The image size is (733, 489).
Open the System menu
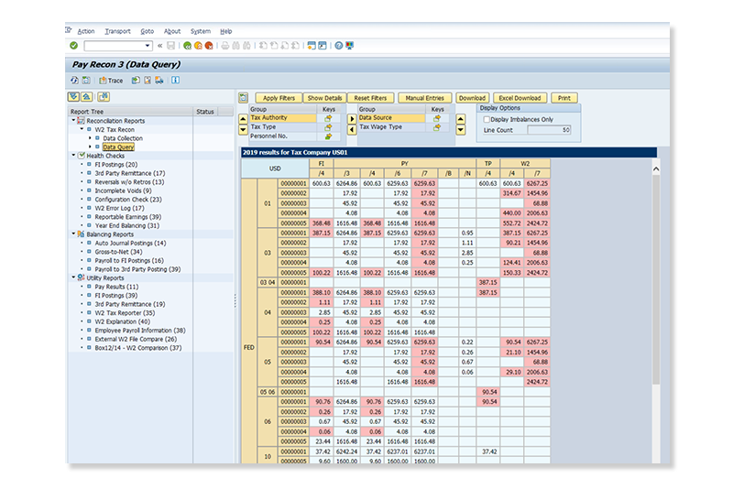click(x=201, y=31)
